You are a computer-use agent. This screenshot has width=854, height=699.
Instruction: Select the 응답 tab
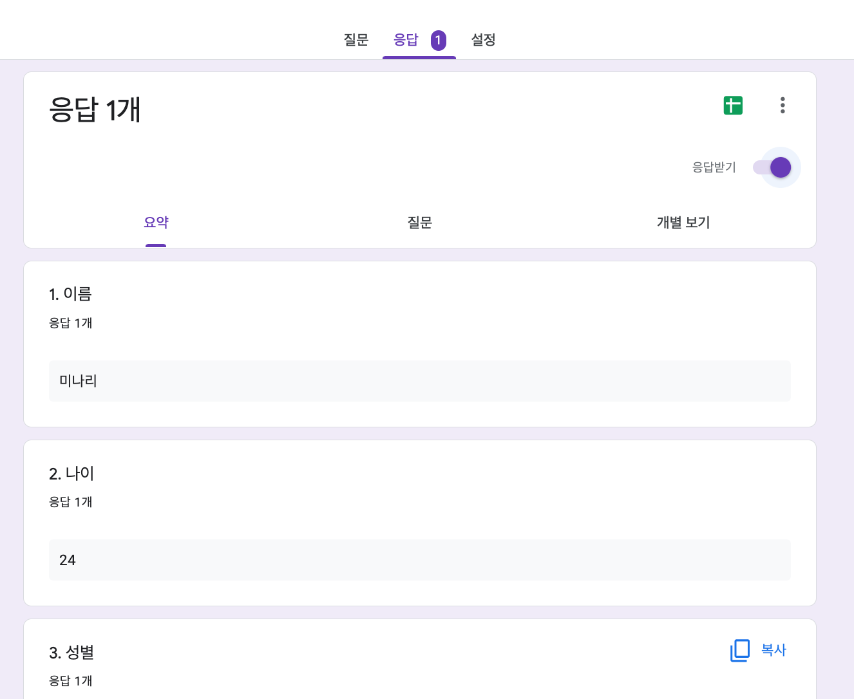406,40
